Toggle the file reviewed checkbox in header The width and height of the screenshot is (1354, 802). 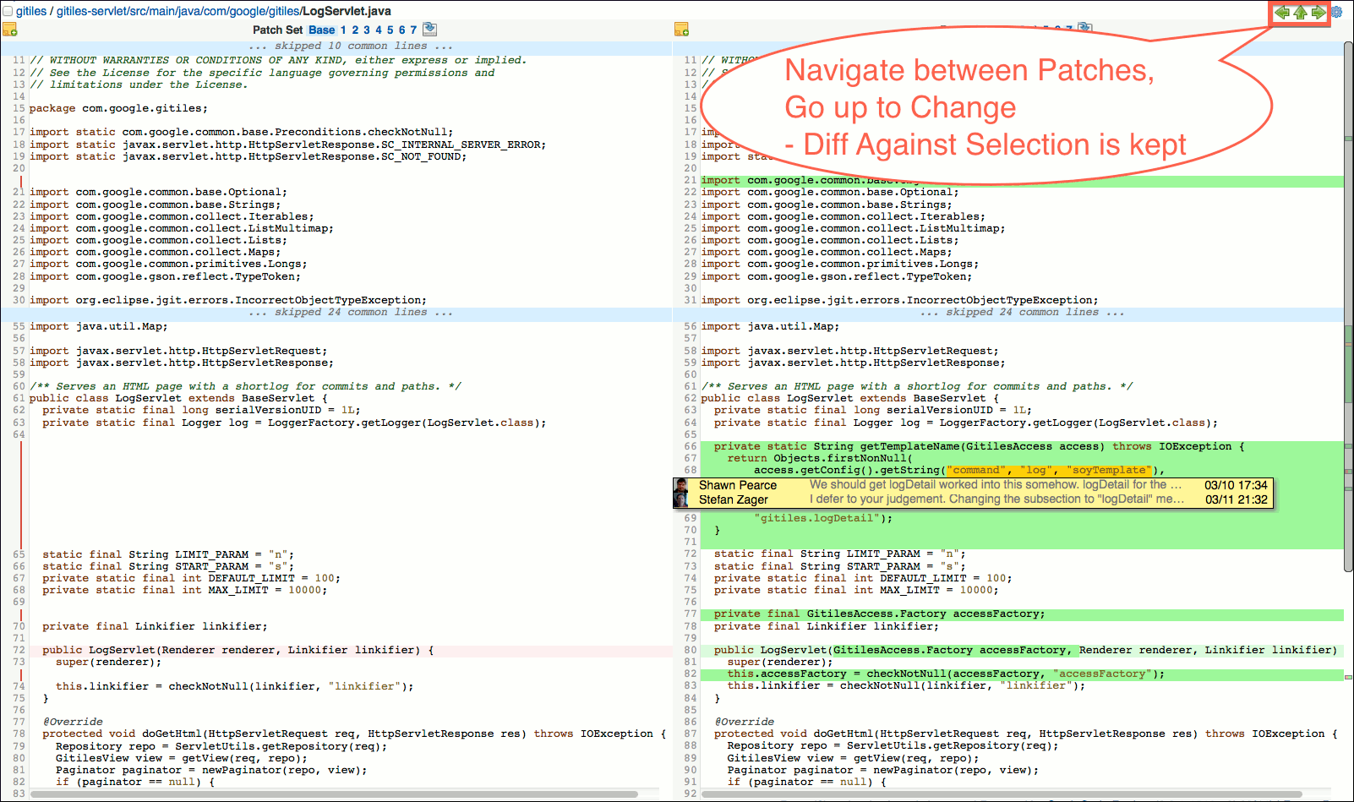click(x=9, y=11)
